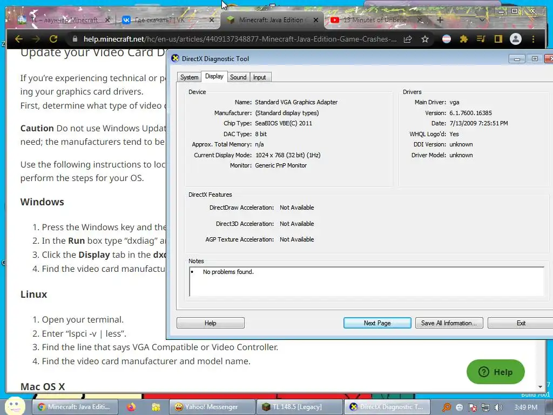Reload the Minecraft help page
The width and height of the screenshot is (553, 415).
click(x=53, y=39)
